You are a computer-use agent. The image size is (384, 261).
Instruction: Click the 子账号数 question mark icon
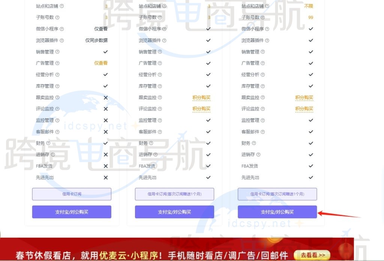pyautogui.click(x=57, y=17)
